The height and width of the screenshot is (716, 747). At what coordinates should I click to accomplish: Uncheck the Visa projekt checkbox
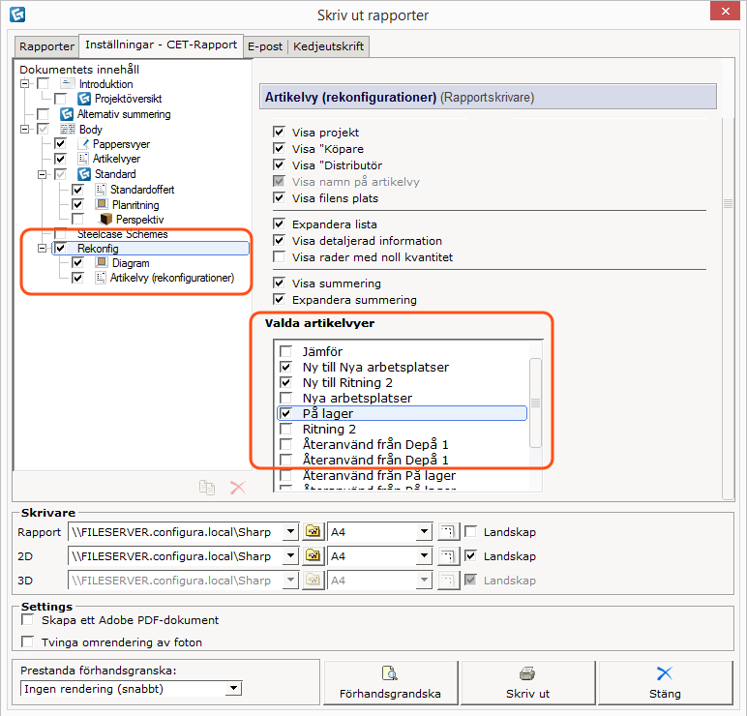point(280,133)
